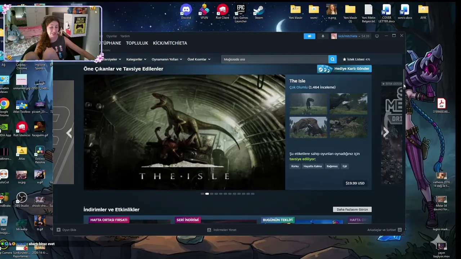Launch DaVinci Resolve from the desktop
Screen dimensions: 461x259
[x=40, y=155]
